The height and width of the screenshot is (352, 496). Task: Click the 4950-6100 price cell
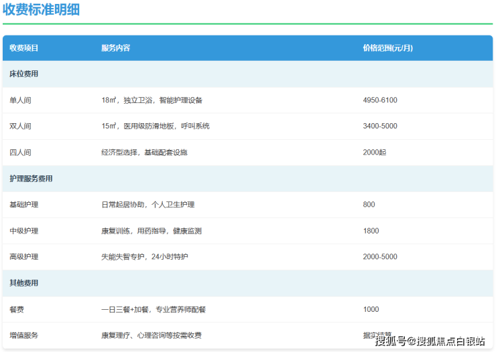point(379,100)
